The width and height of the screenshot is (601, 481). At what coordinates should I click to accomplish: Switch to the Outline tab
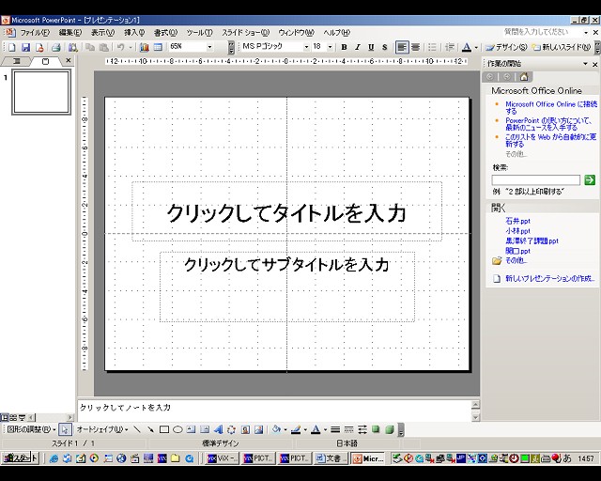pos(17,61)
